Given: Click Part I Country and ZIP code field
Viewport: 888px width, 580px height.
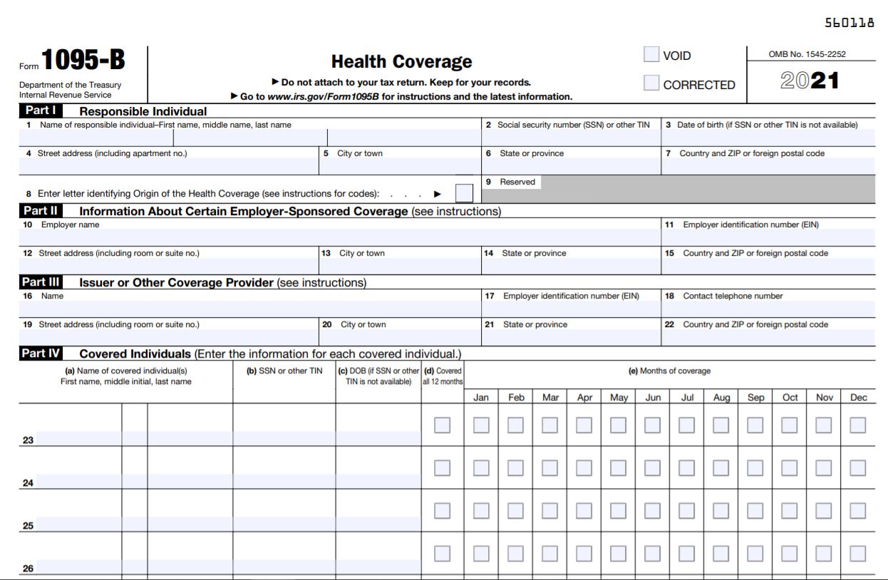Looking at the screenshot, I should [768, 166].
